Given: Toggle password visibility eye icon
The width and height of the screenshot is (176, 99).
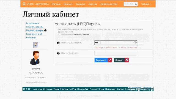Looking at the screenshot, I should click(x=135, y=43).
